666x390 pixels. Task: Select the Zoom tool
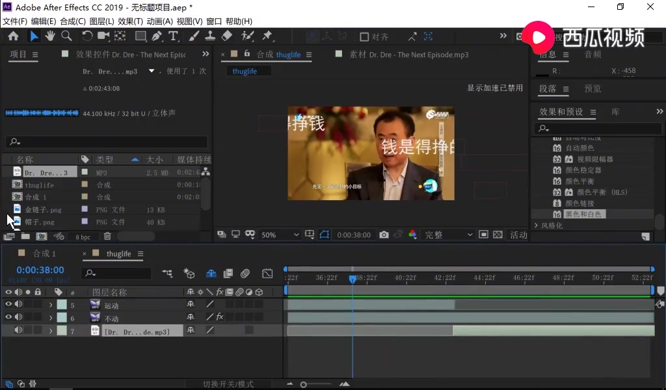pos(66,36)
